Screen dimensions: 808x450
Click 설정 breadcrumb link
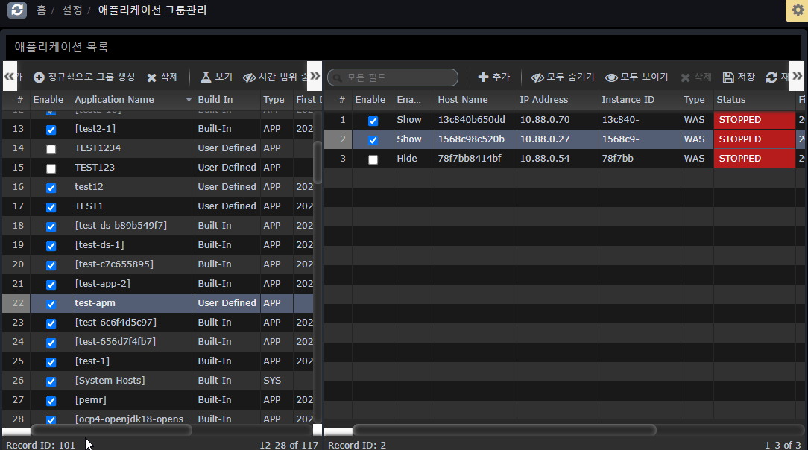[72, 10]
